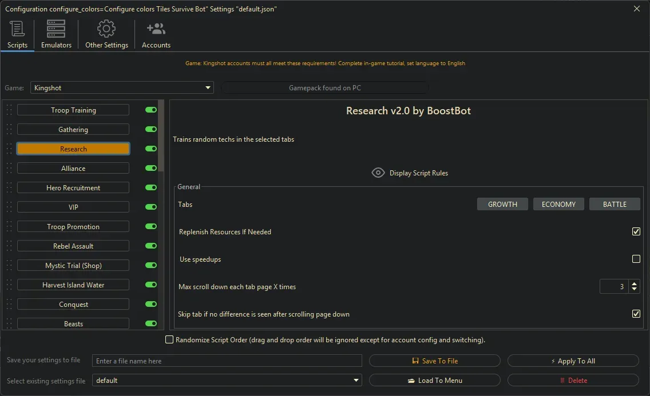Image resolution: width=650 pixels, height=396 pixels.
Task: Increase max scroll down value with the stepper
Action: pyautogui.click(x=635, y=283)
